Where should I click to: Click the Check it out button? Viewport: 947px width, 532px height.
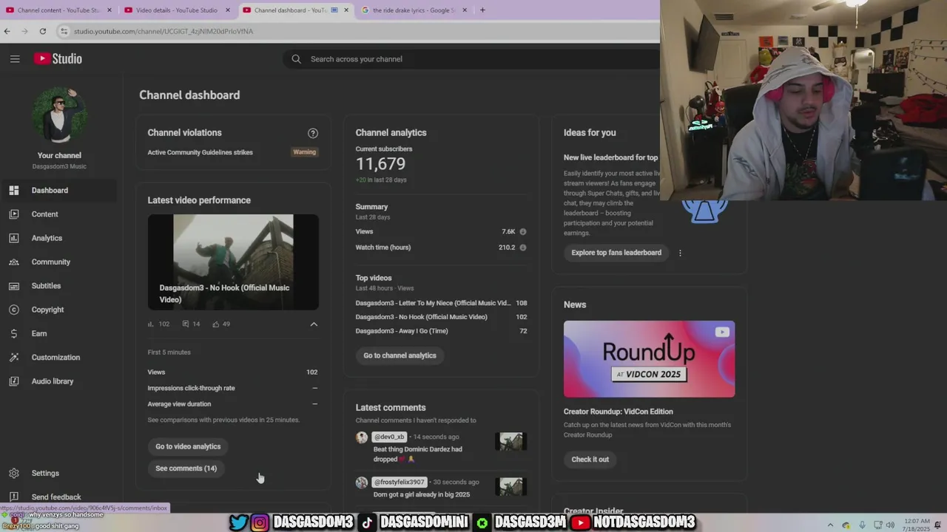click(590, 460)
